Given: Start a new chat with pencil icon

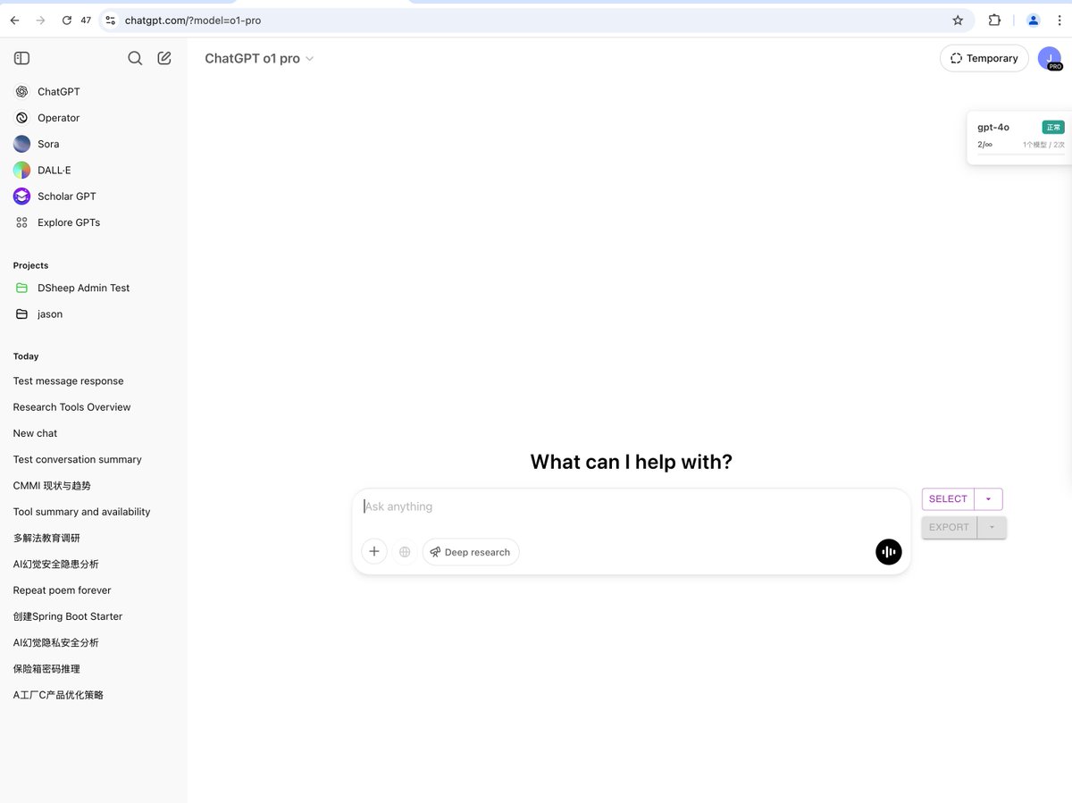Looking at the screenshot, I should [x=164, y=58].
